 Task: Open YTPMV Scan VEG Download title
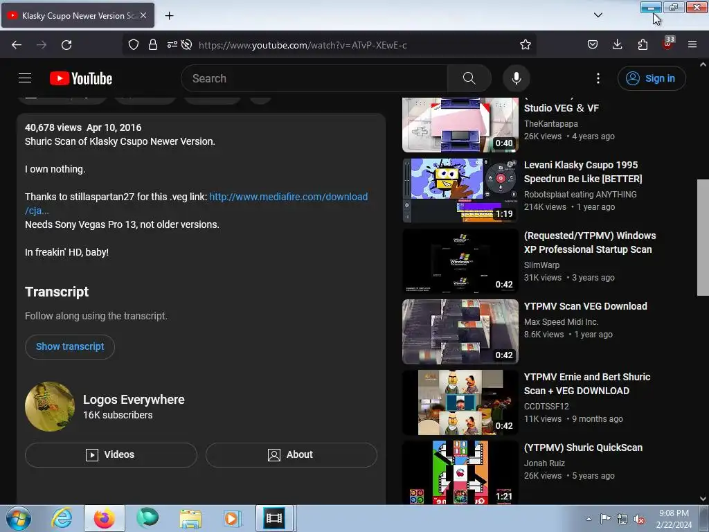point(585,306)
